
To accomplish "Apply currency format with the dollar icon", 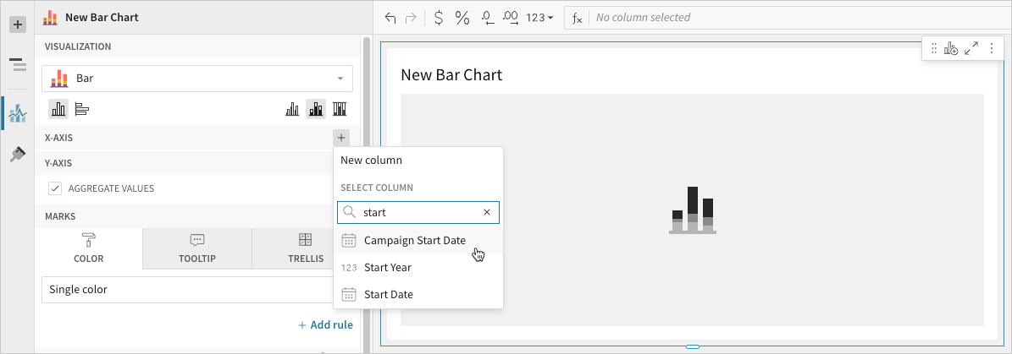I will click(x=438, y=18).
